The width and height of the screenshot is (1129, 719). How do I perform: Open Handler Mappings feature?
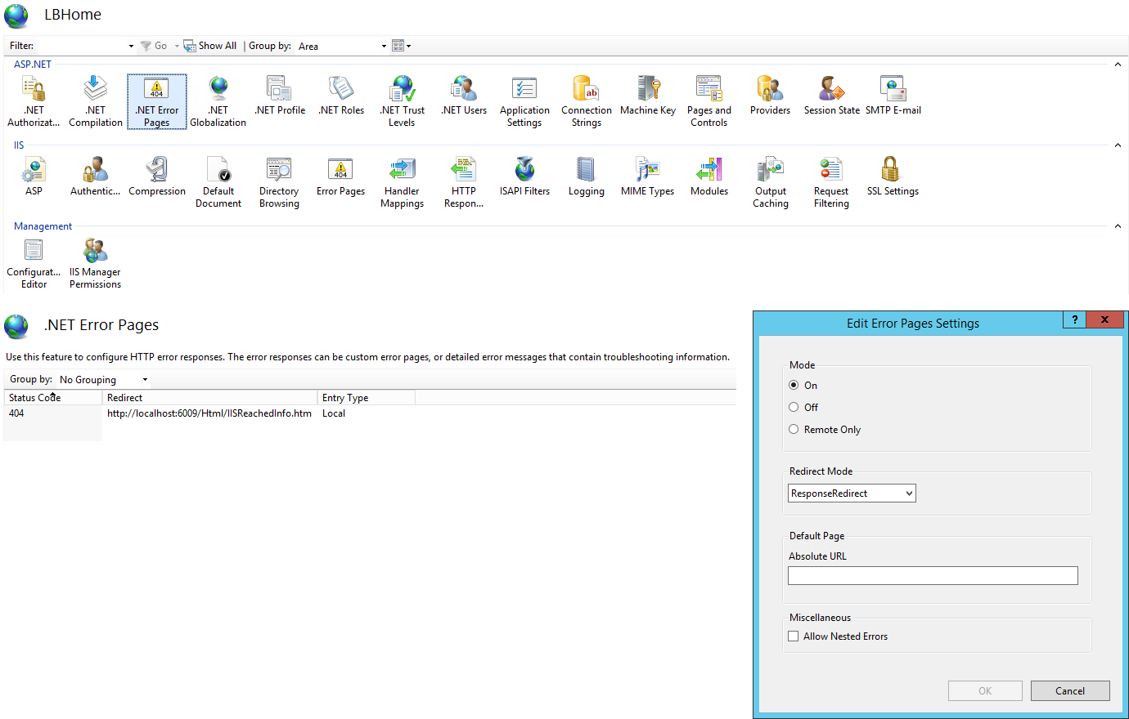pos(403,182)
